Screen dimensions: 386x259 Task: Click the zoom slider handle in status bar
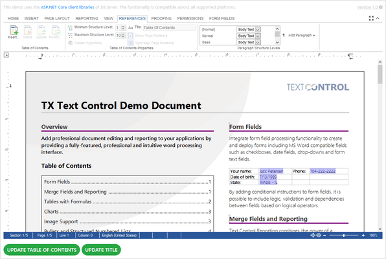coord(344,235)
